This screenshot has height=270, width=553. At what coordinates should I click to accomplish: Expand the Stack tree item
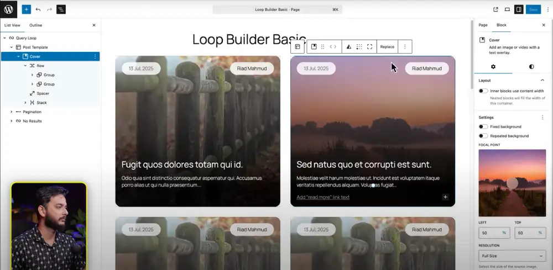click(x=25, y=103)
